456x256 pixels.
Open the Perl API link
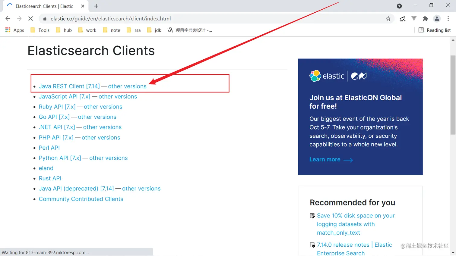[x=49, y=148]
